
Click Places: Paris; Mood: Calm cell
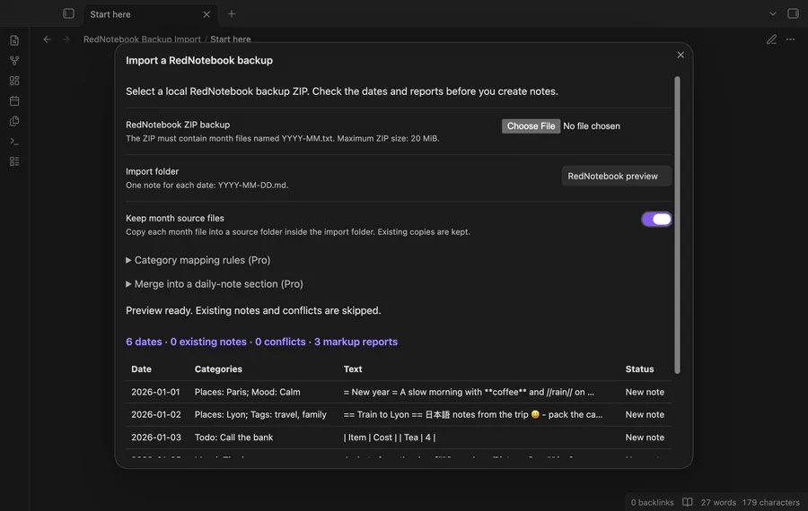pos(248,392)
